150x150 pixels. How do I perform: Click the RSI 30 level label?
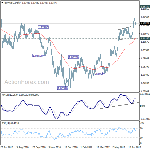(141, 138)
